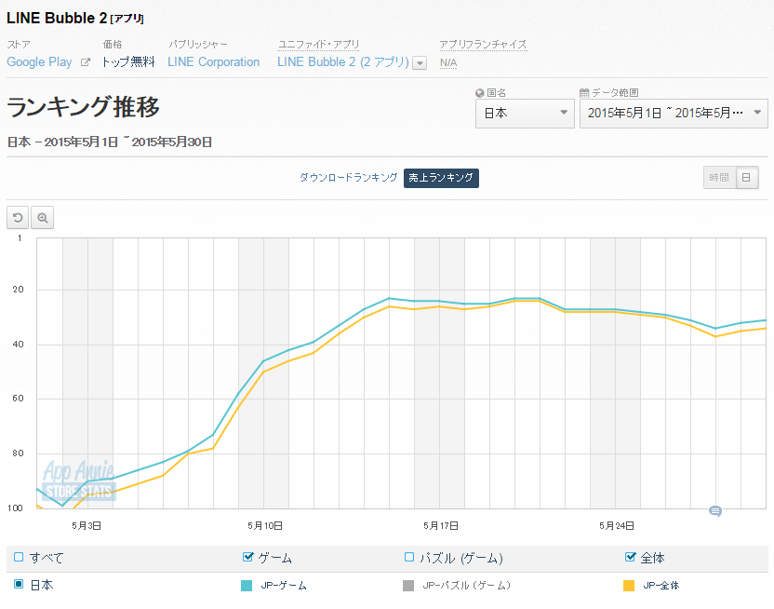This screenshot has width=774, height=609.
Task: Open the external link icon beside Google Play
Action: coord(86,62)
